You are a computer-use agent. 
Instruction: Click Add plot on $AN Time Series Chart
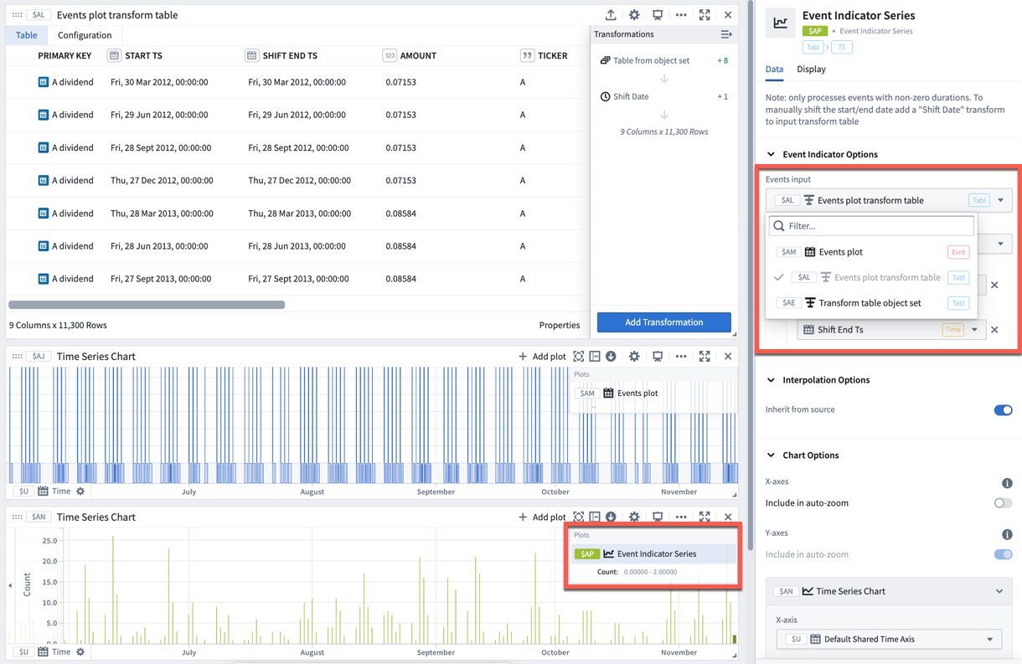coord(542,517)
